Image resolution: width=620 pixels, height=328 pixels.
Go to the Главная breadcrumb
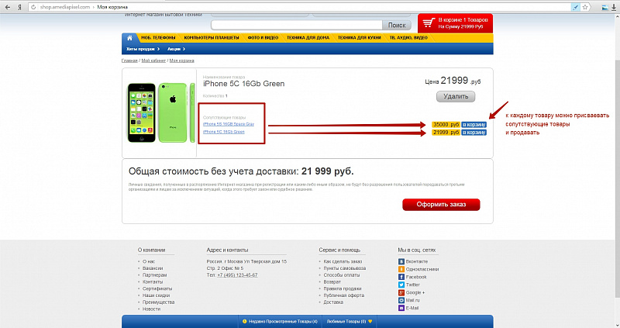(129, 61)
